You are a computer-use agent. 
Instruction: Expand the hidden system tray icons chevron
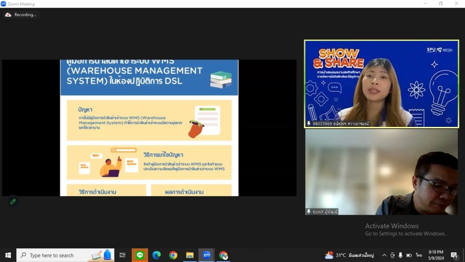click(384, 255)
